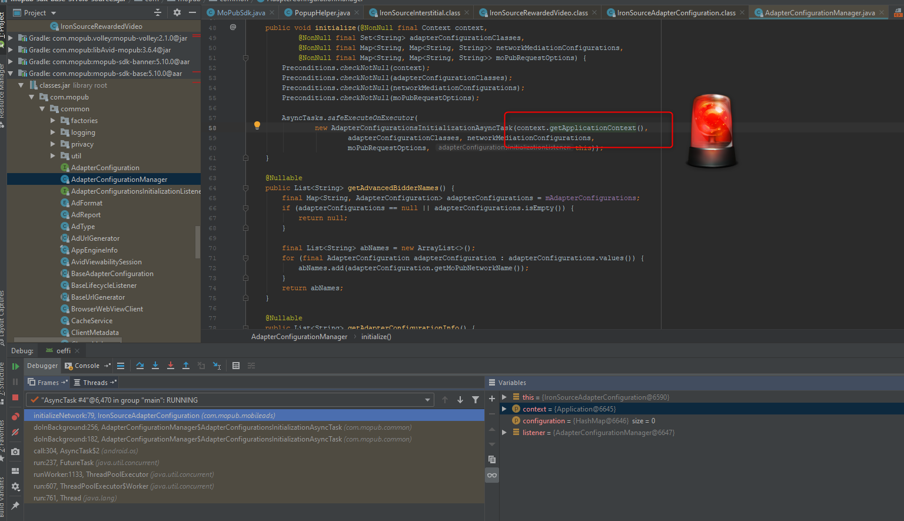
Task: Switch to the PopupHelper.java tab
Action: (321, 12)
